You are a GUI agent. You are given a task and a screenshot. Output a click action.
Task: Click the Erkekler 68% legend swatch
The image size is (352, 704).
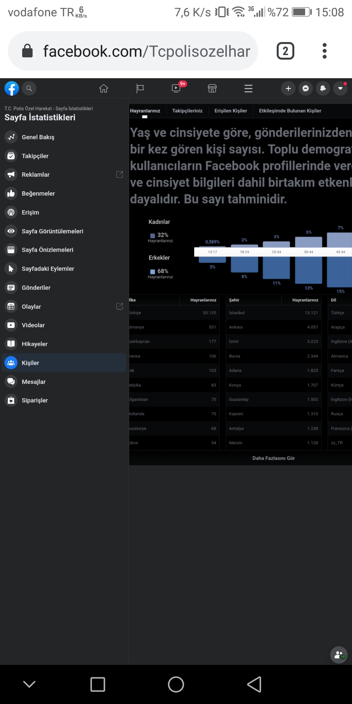(153, 271)
